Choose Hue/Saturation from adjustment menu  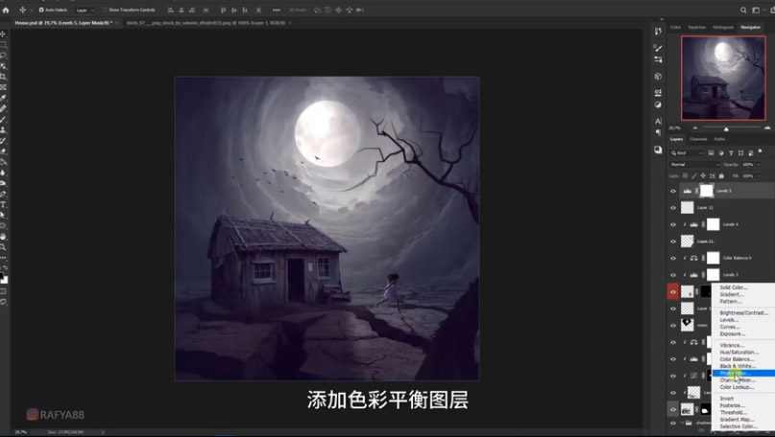tap(739, 352)
